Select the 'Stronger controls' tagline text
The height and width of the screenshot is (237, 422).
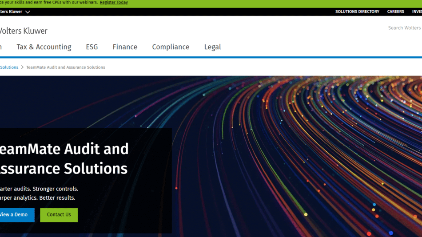tap(56, 189)
